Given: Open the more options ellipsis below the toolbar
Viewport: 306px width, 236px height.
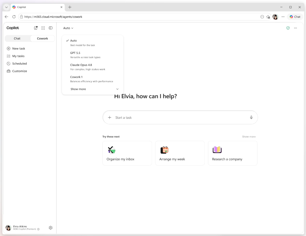Looking at the screenshot, I should tap(295, 28).
